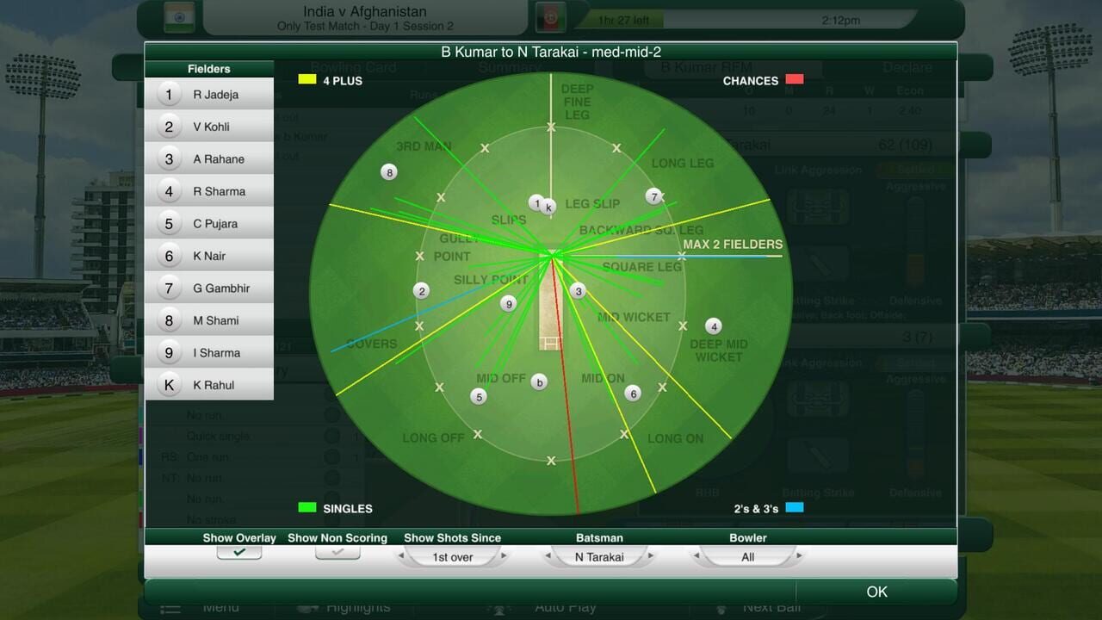Select fielder 7 near long leg
The height and width of the screenshot is (620, 1102).
[653, 196]
